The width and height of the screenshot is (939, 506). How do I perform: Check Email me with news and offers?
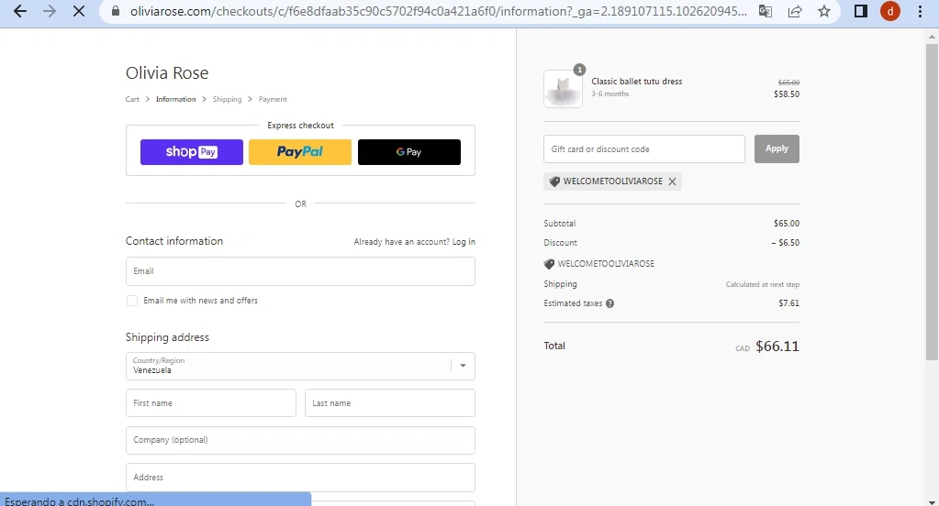132,301
